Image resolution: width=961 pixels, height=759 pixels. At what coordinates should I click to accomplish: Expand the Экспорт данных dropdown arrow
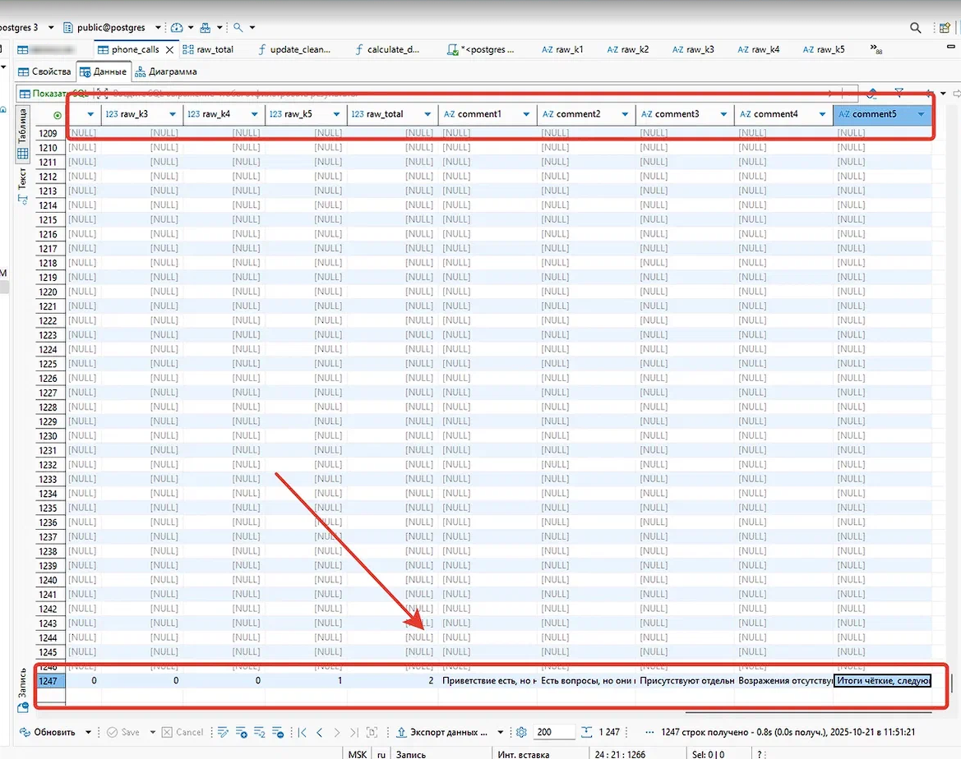click(x=499, y=732)
